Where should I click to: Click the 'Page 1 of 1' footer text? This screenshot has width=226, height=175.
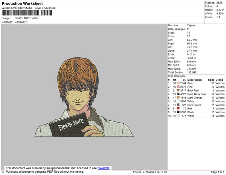(x=218, y=172)
